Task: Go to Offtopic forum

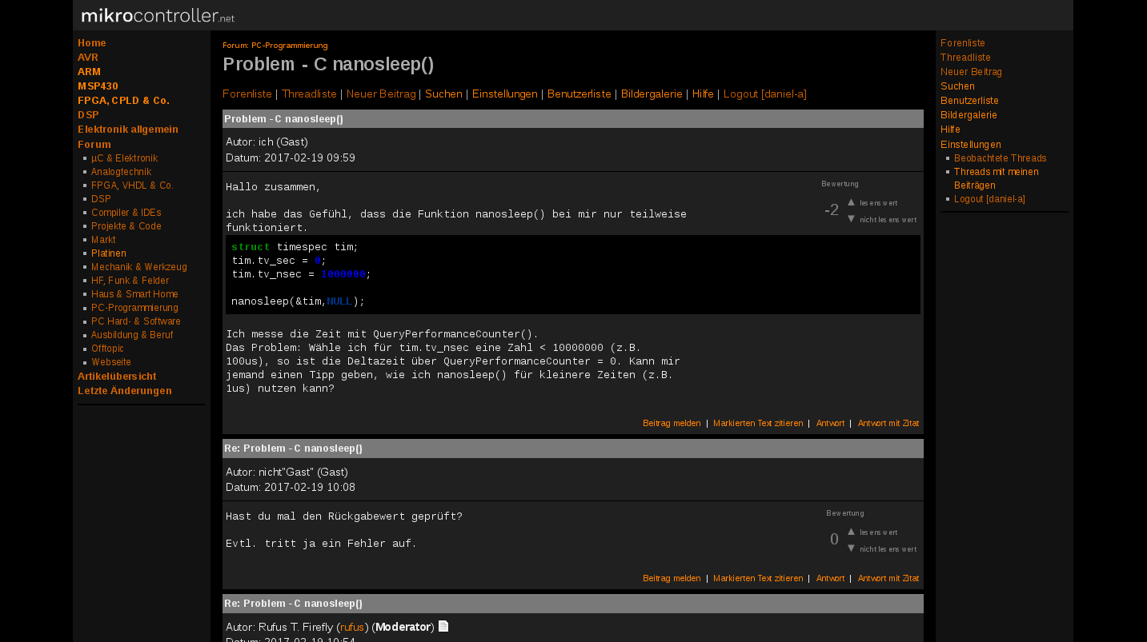Action: (107, 349)
